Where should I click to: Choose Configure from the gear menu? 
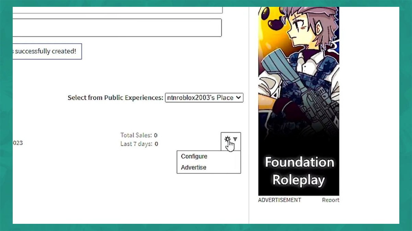tap(194, 156)
